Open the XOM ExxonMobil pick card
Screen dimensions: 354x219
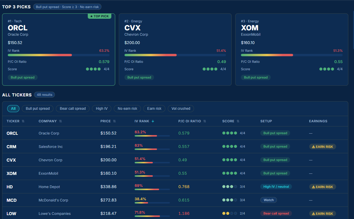pyautogui.click(x=292, y=49)
